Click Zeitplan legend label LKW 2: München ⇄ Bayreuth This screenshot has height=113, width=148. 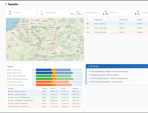(17, 85)
